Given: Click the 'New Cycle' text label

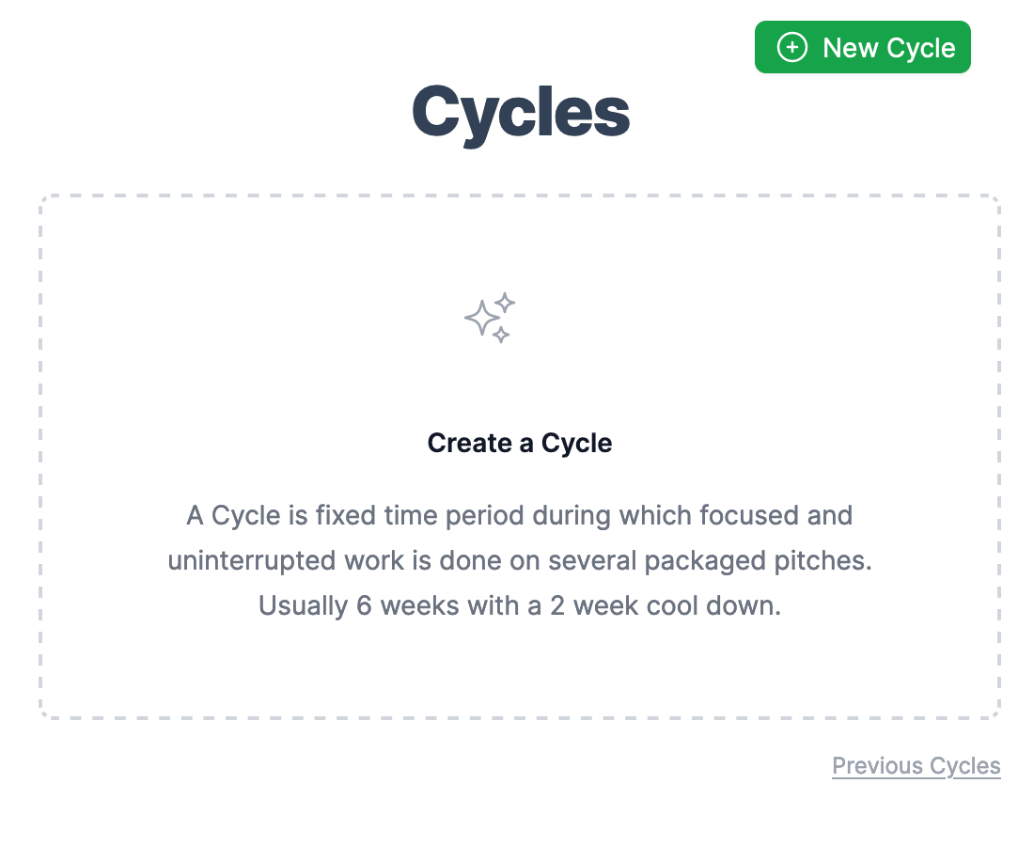Looking at the screenshot, I should 889,48.
